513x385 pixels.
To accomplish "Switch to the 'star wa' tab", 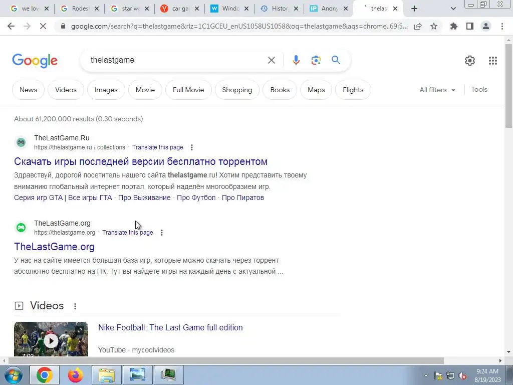I will coord(130,9).
